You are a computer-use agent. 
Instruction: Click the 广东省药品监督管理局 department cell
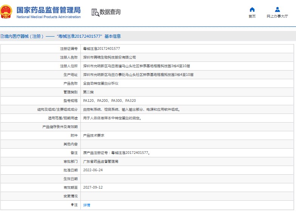click(187, 161)
